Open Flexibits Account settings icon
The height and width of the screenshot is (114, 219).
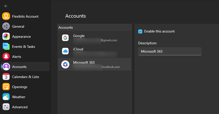pos(6,16)
